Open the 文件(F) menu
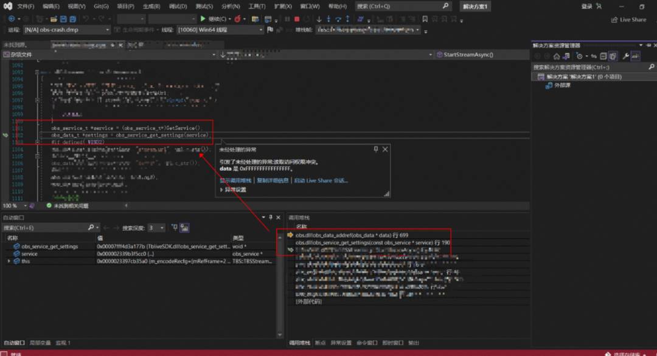Screen dimensions: 657x356 click(26, 6)
